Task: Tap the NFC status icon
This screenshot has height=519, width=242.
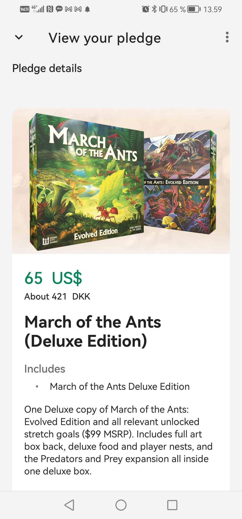Action: [50, 9]
